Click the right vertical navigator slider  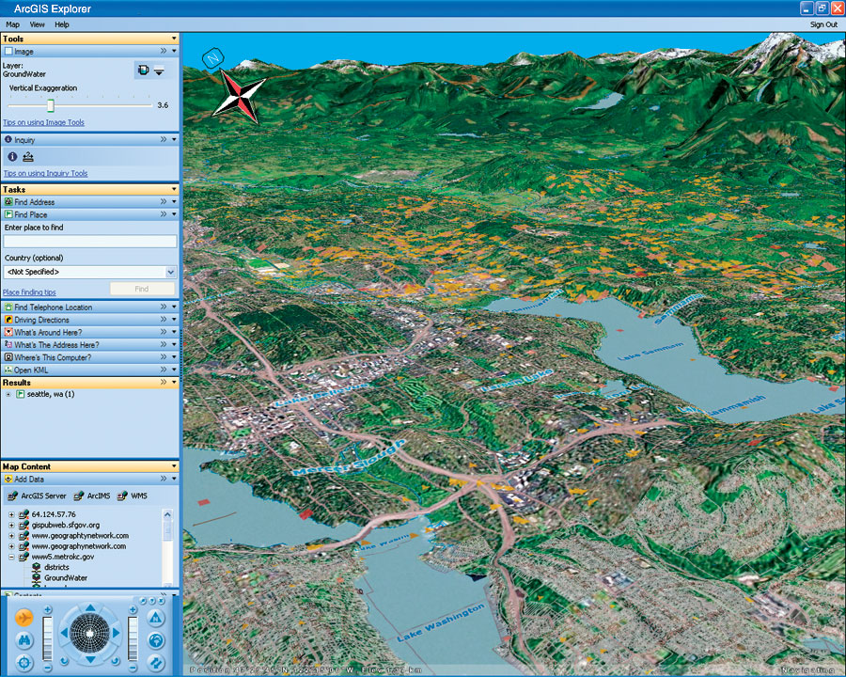[133, 638]
